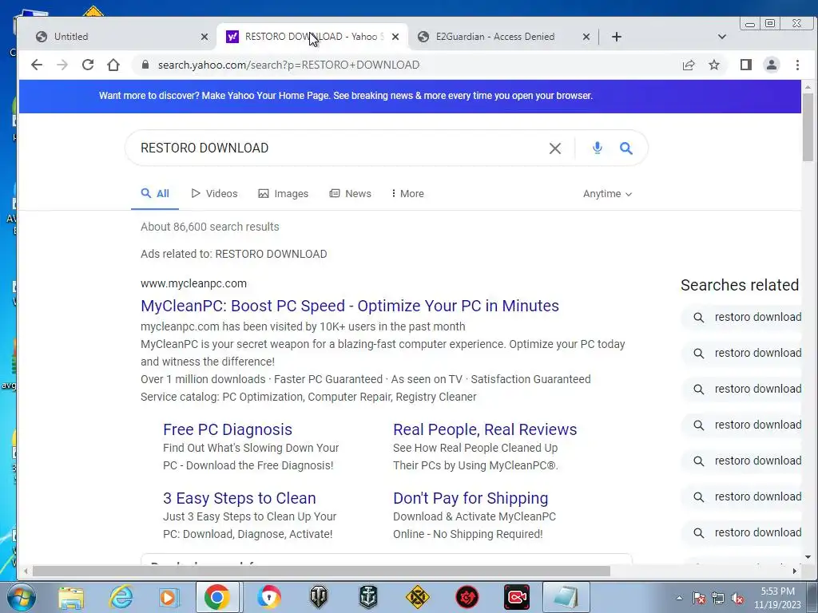The image size is (818, 613).
Task: Switch to Videos results
Action: pyautogui.click(x=214, y=193)
